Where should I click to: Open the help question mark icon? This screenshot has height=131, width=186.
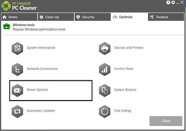[x=168, y=2]
